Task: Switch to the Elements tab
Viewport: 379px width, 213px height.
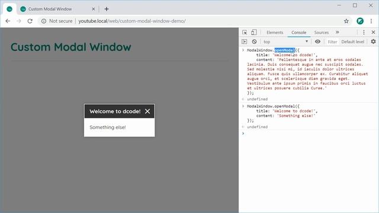Action: point(275,33)
